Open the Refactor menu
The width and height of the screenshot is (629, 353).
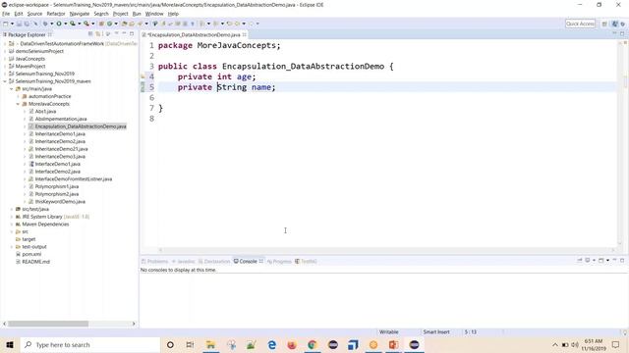tap(56, 14)
